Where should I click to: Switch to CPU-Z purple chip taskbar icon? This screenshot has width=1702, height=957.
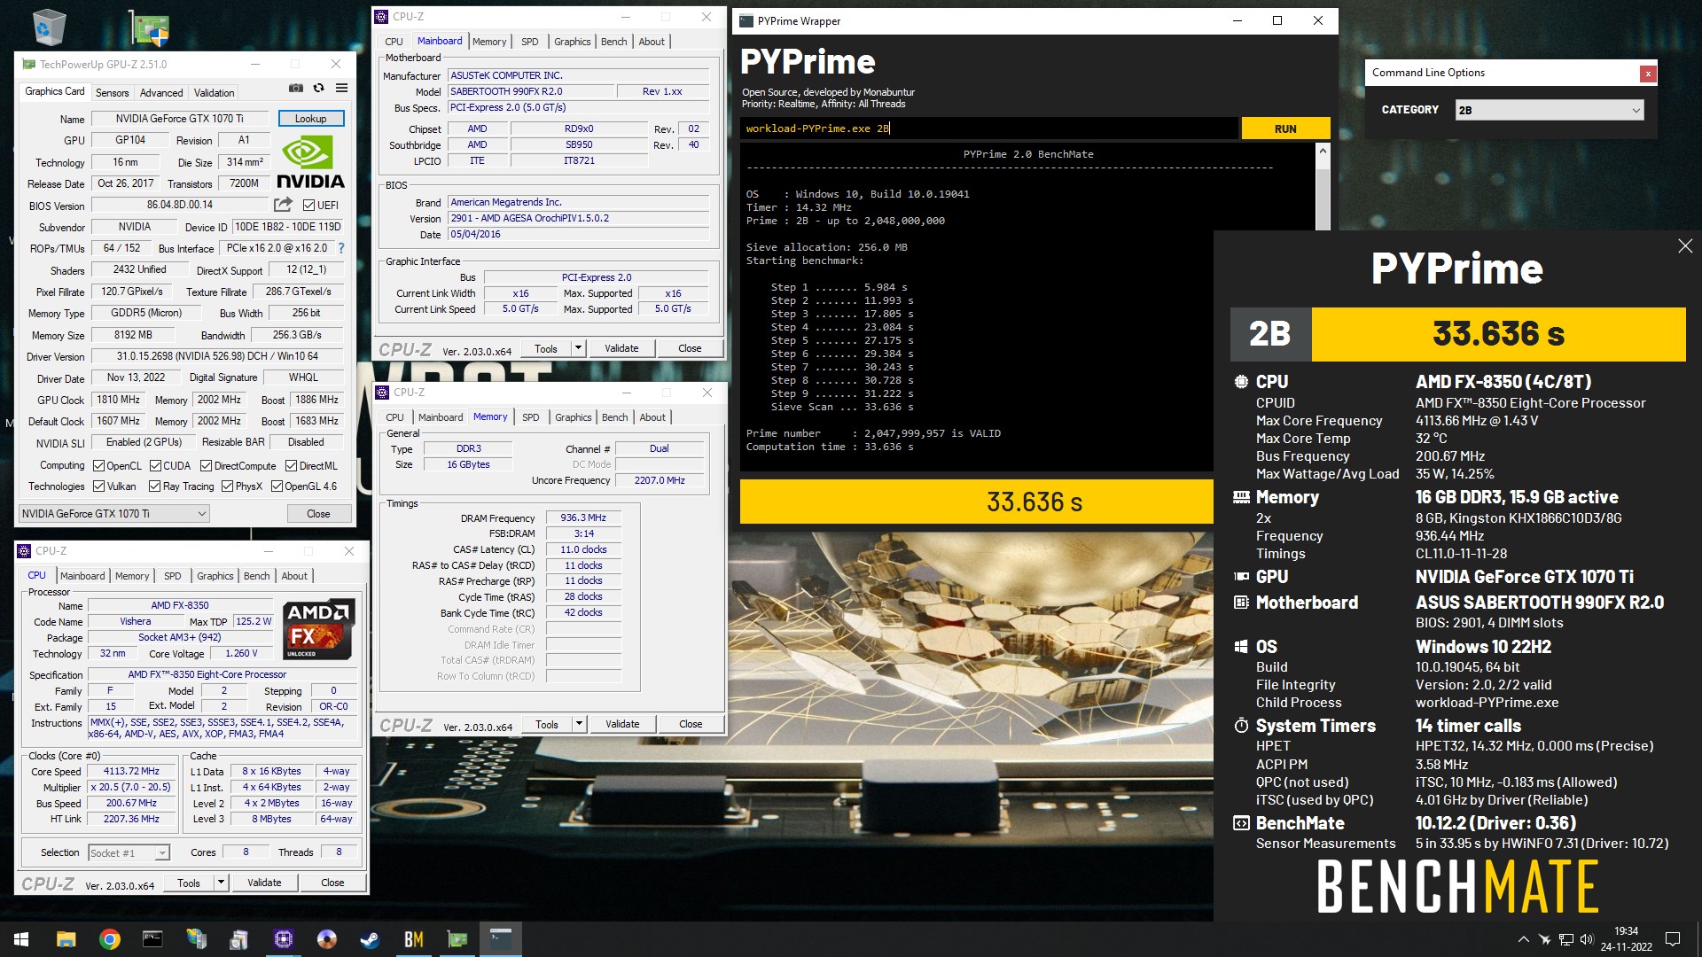(x=283, y=939)
